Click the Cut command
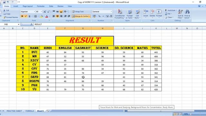 click(x=6, y=10)
